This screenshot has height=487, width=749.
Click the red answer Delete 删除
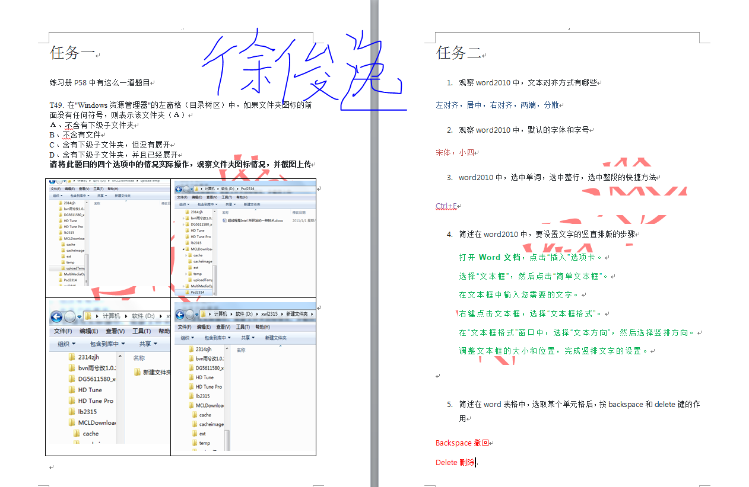pyautogui.click(x=456, y=462)
